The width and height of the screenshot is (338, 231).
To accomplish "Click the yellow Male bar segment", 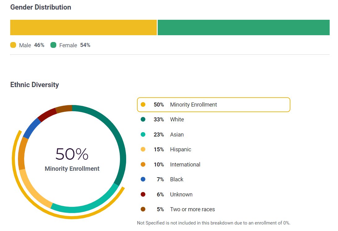I will [83, 27].
